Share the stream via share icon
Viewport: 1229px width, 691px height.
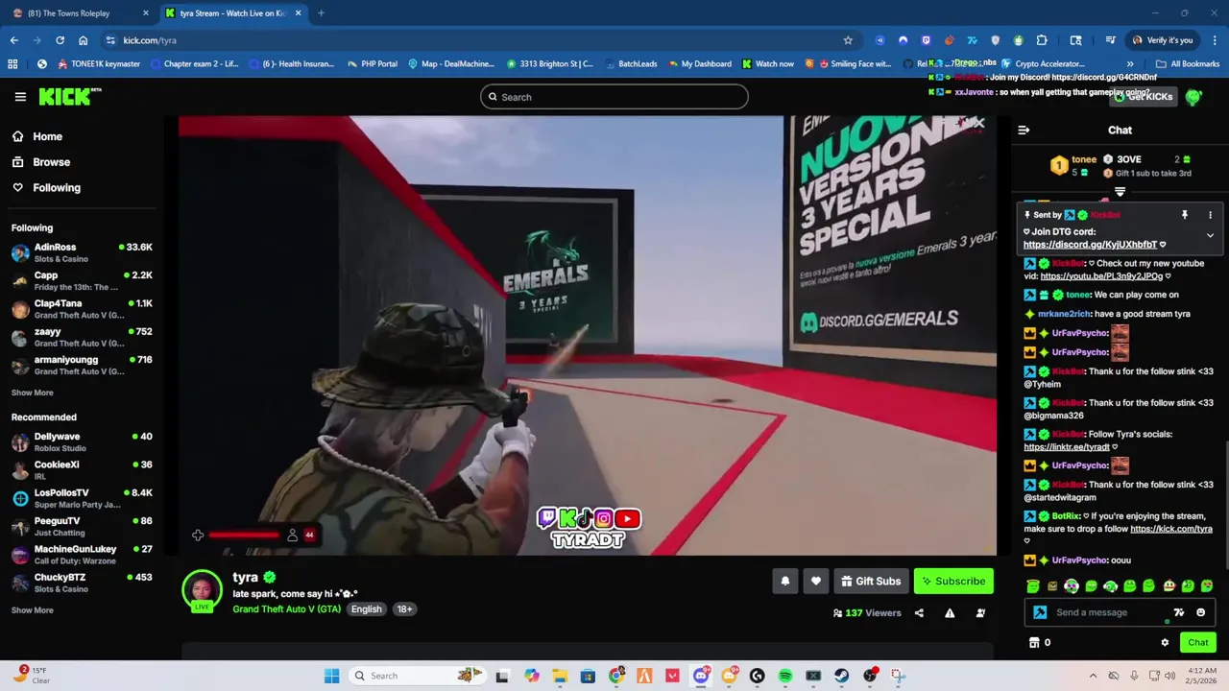(x=919, y=613)
